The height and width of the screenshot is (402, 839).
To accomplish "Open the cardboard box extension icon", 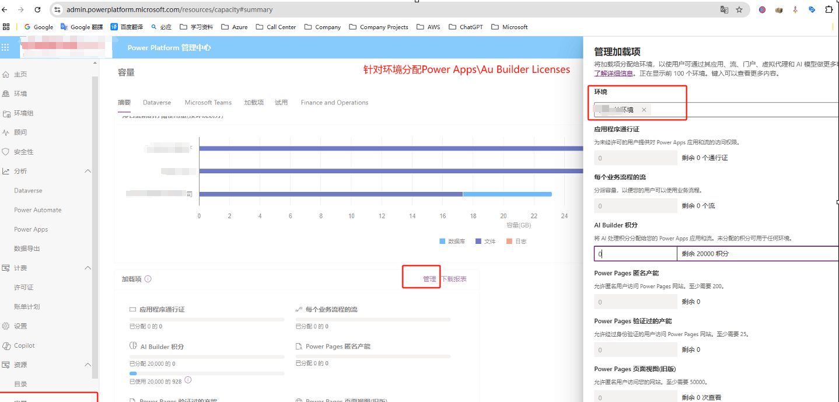I will click(778, 9).
